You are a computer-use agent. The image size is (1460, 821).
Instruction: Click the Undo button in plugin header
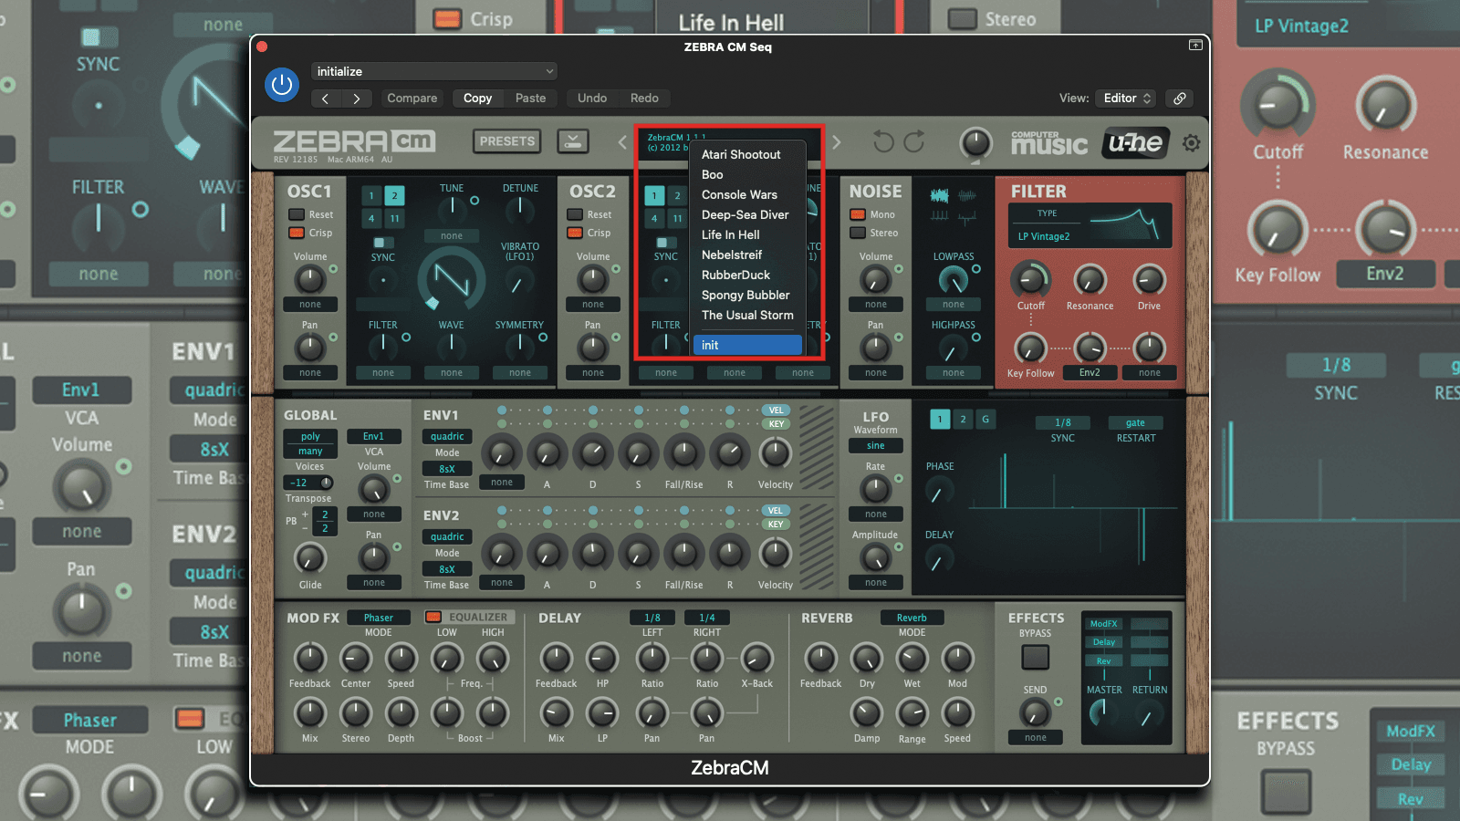(x=592, y=99)
